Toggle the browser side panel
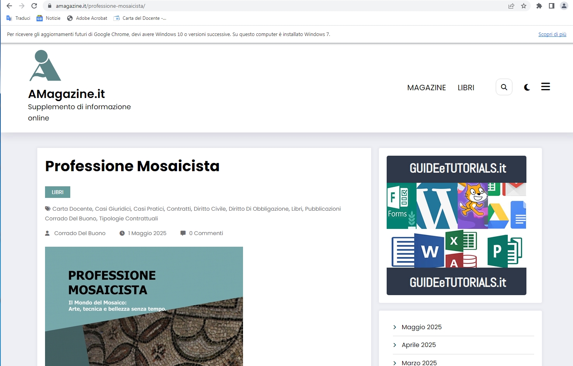This screenshot has height=366, width=573. pos(551,6)
